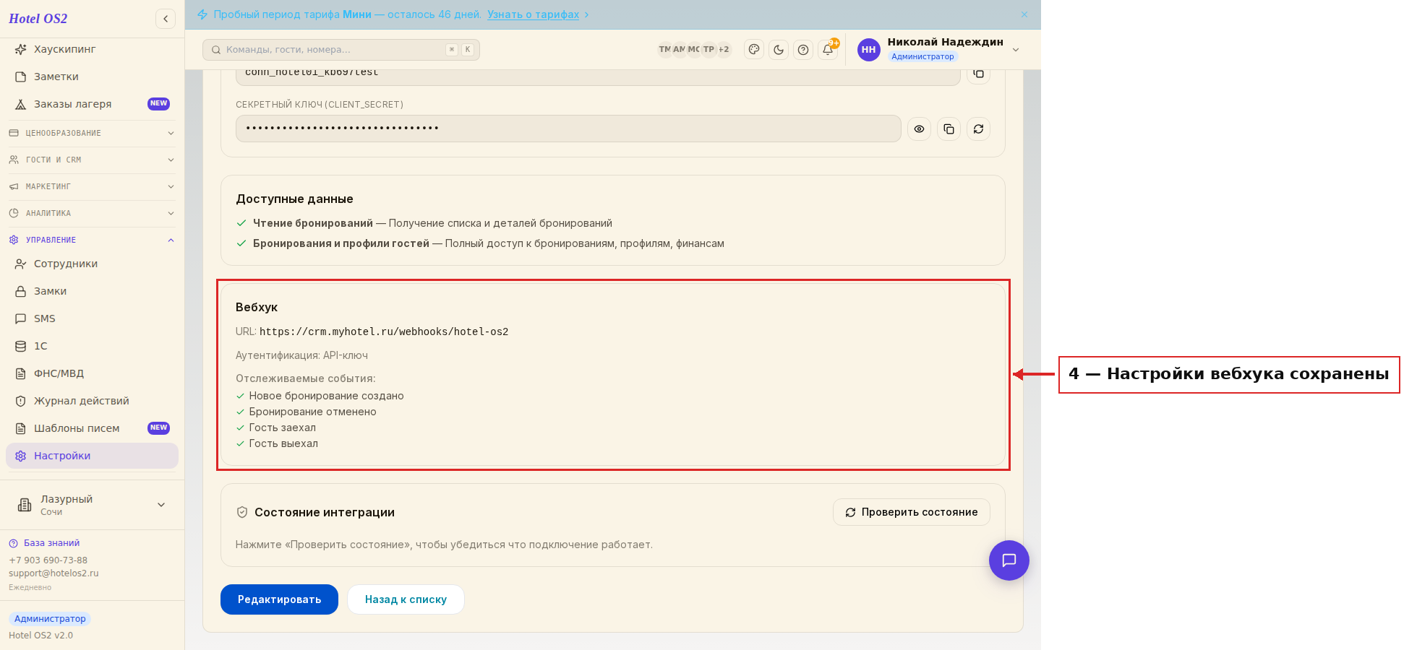Click the Hotel OS2 logo
Viewport: 1417px width, 650px height.
click(x=38, y=19)
